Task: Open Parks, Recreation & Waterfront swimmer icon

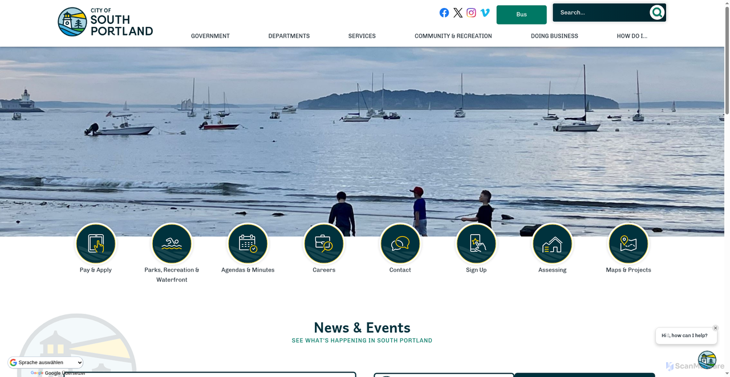Action: [172, 244]
